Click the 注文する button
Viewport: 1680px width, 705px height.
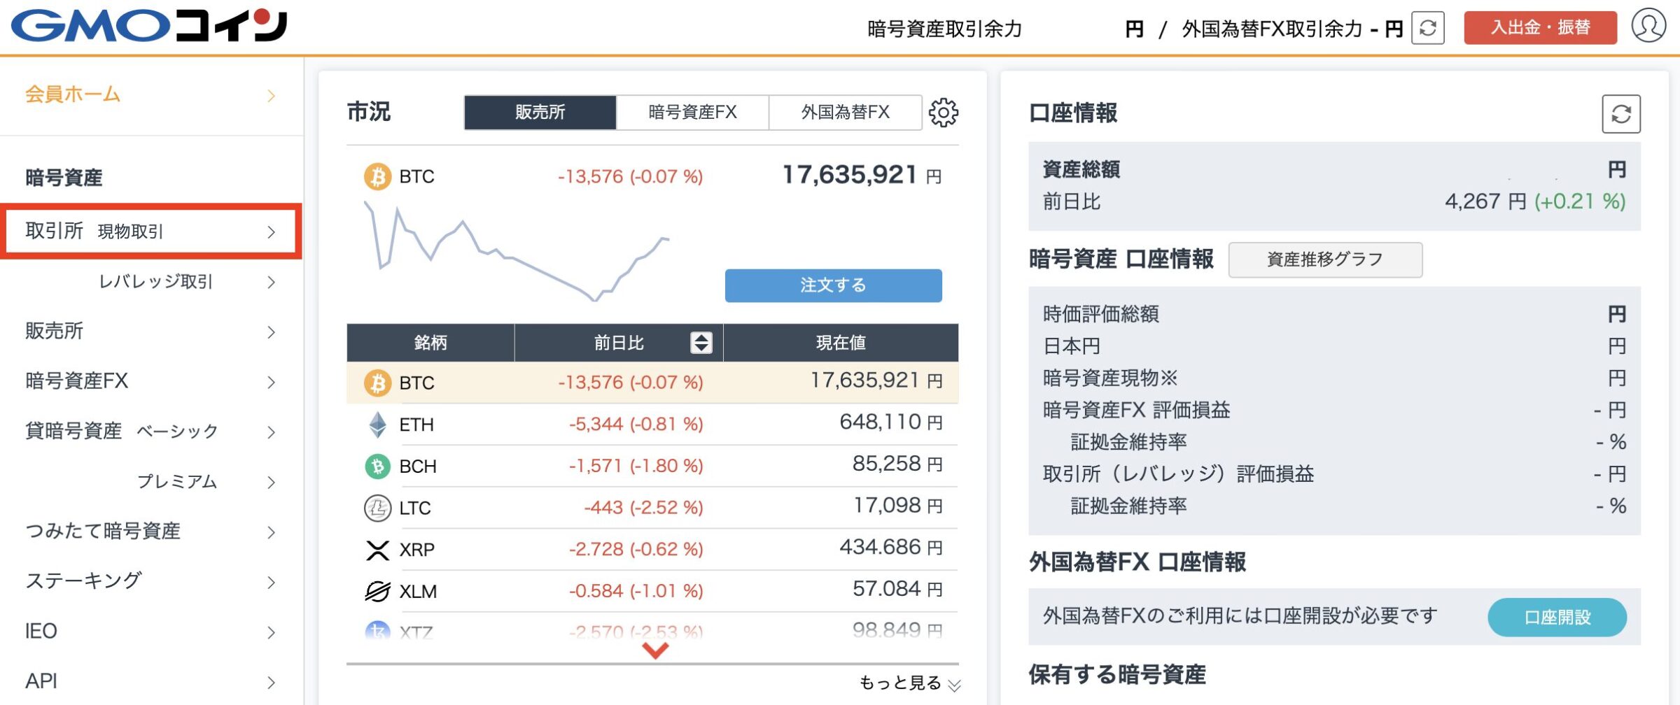point(833,285)
